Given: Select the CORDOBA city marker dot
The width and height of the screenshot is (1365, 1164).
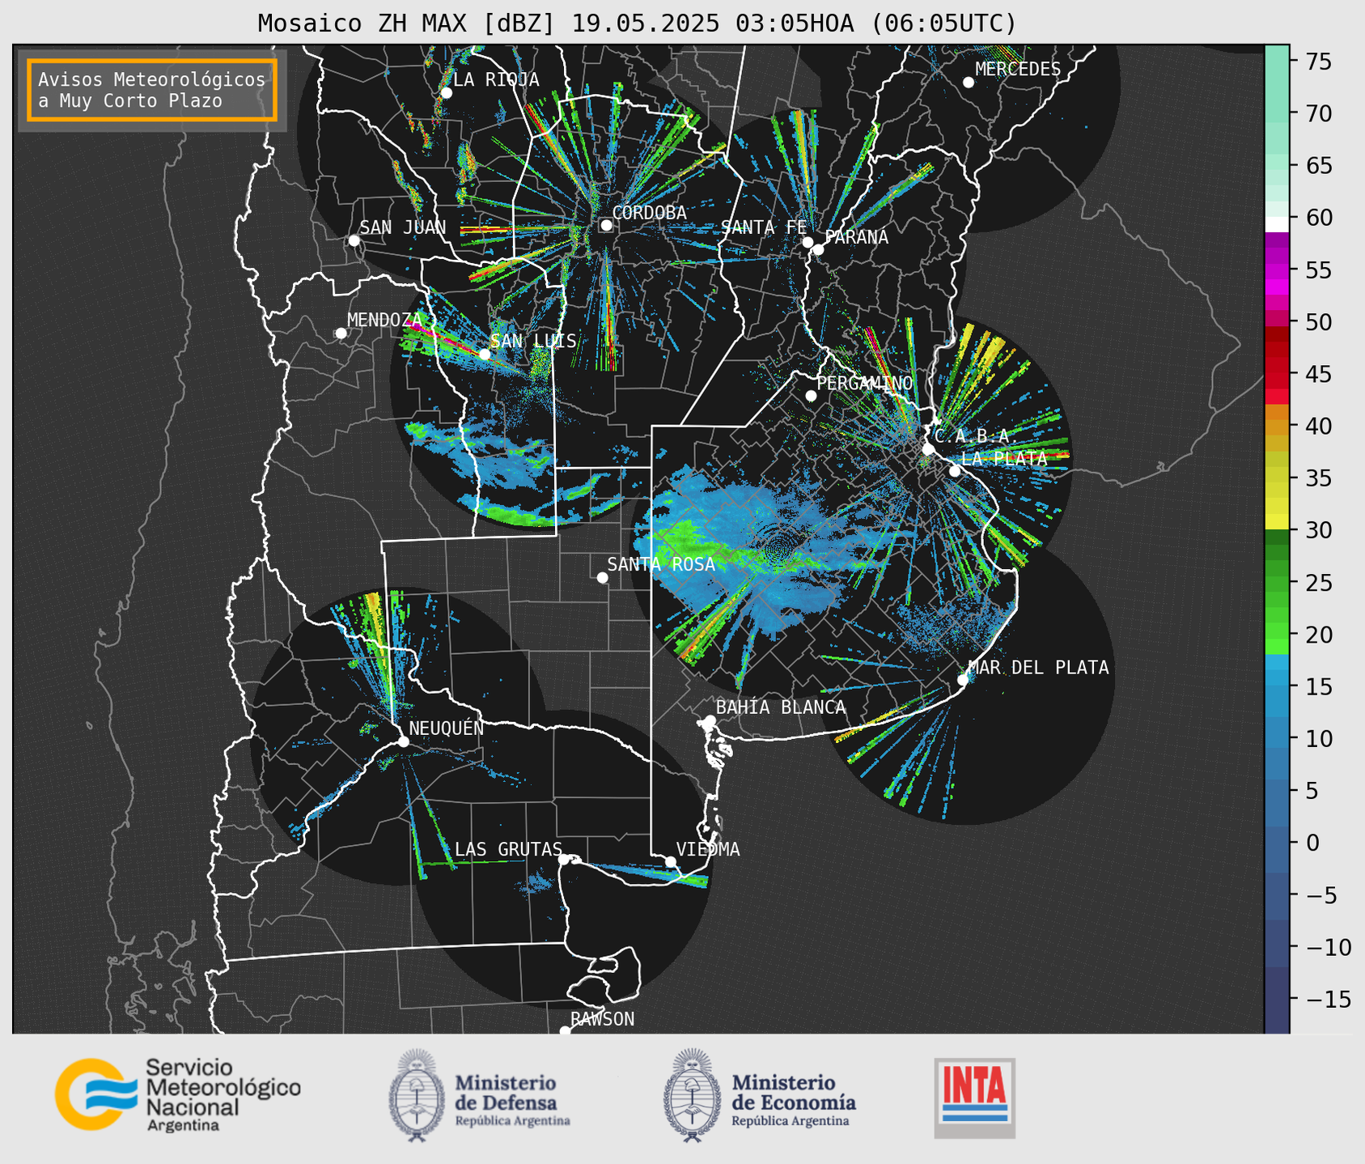Looking at the screenshot, I should coord(606,225).
